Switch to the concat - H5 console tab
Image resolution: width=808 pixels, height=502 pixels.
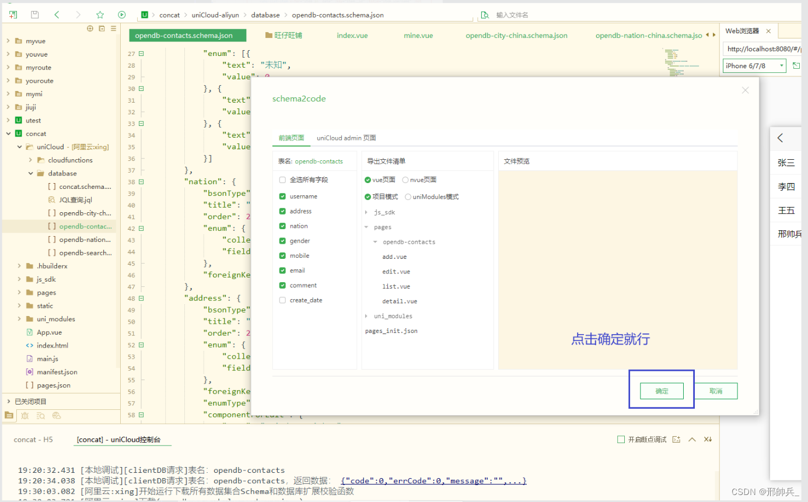coord(33,440)
